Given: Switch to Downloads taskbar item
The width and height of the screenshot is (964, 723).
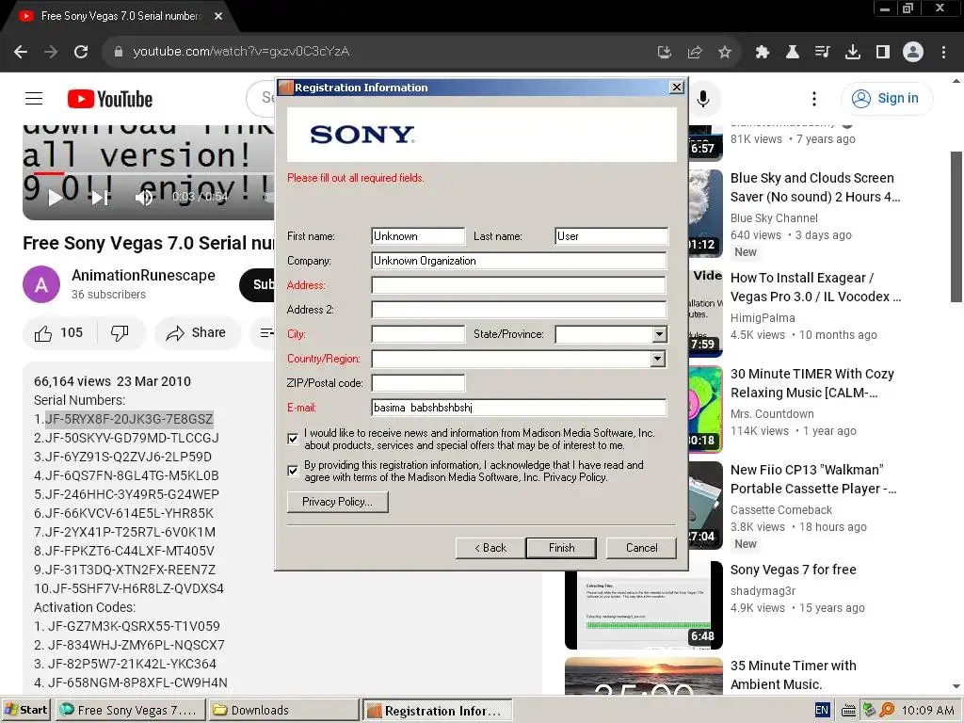Looking at the screenshot, I should coord(282,710).
